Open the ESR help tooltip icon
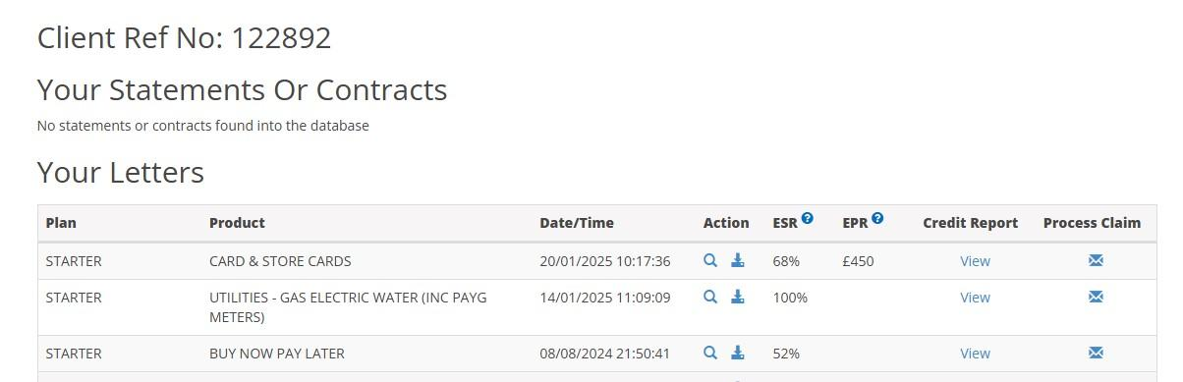Screen dimensions: 1183x382 808,218
